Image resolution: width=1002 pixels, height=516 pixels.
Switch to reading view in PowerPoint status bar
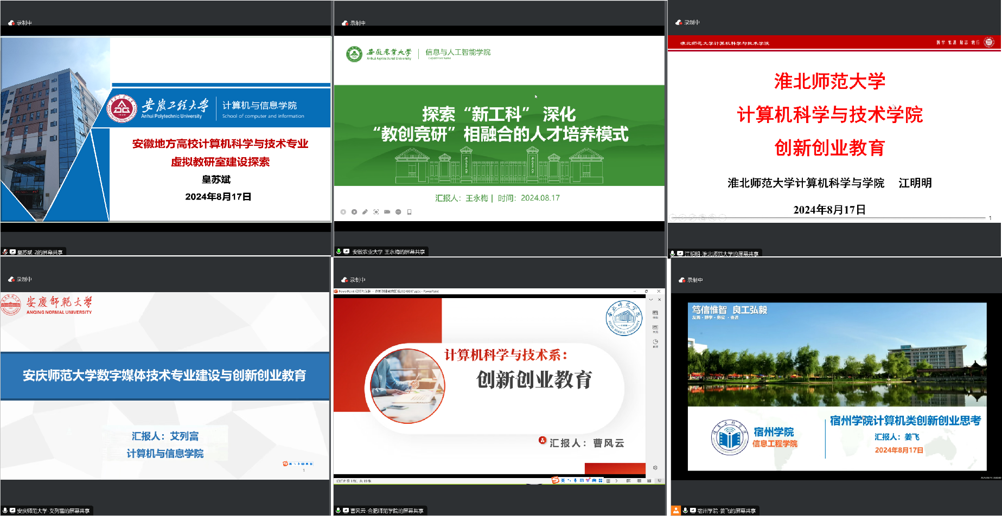coord(649,481)
